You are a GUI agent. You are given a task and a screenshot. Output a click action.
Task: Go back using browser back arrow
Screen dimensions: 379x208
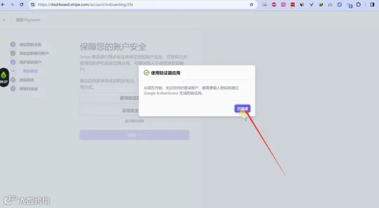[x=3, y=5]
